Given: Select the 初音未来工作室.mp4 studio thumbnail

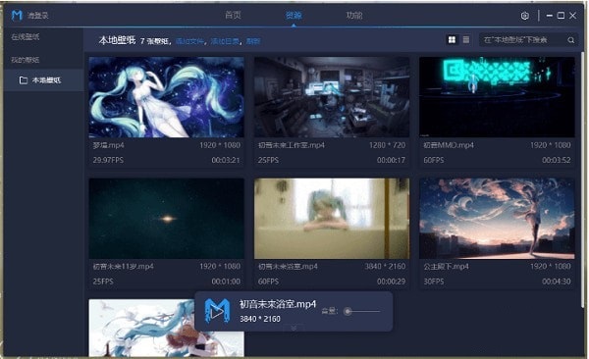Looking at the screenshot, I should (x=332, y=97).
